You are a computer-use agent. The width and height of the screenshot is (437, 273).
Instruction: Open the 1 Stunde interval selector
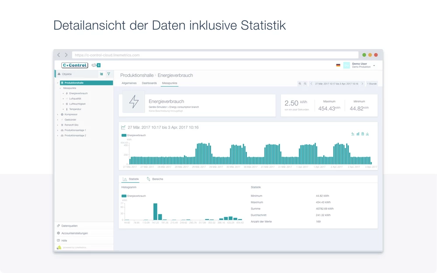click(x=371, y=84)
